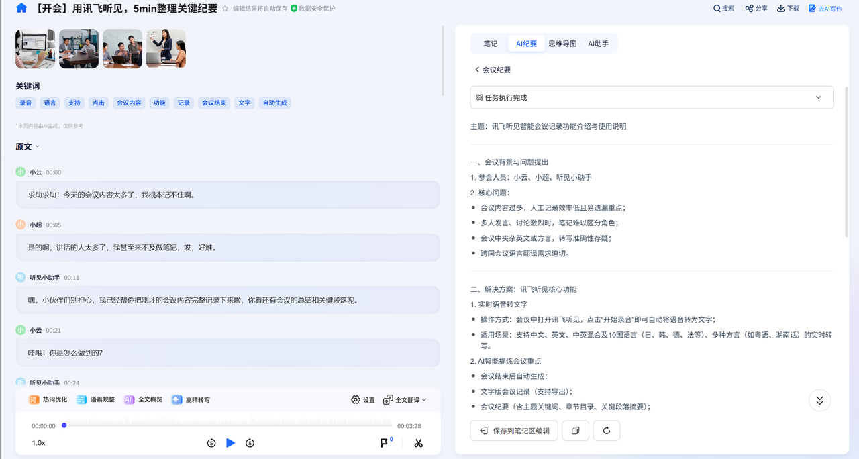Screen dimensions: 859x459
Task: Click summary line 跨国会议语言翻译需求迫切
Action: pyautogui.click(x=525, y=254)
